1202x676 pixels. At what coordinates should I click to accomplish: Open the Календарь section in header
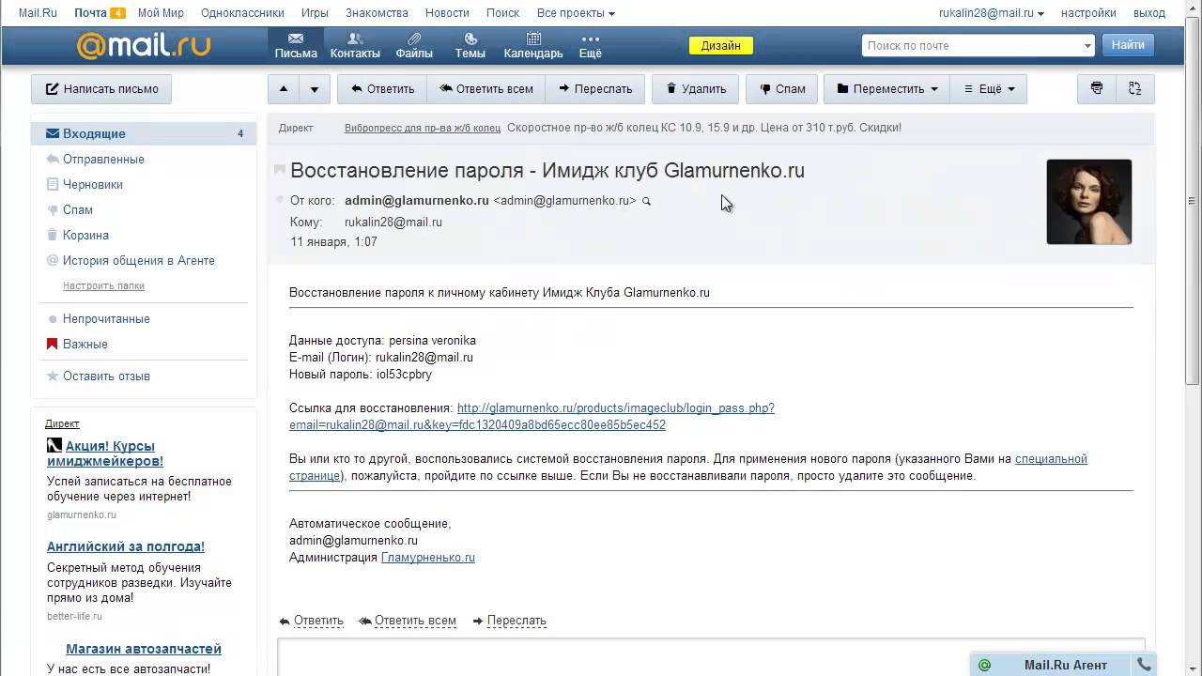[x=533, y=45]
